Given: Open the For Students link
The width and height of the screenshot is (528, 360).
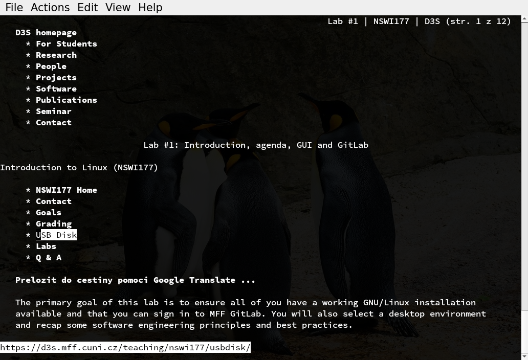Looking at the screenshot, I should 67,44.
